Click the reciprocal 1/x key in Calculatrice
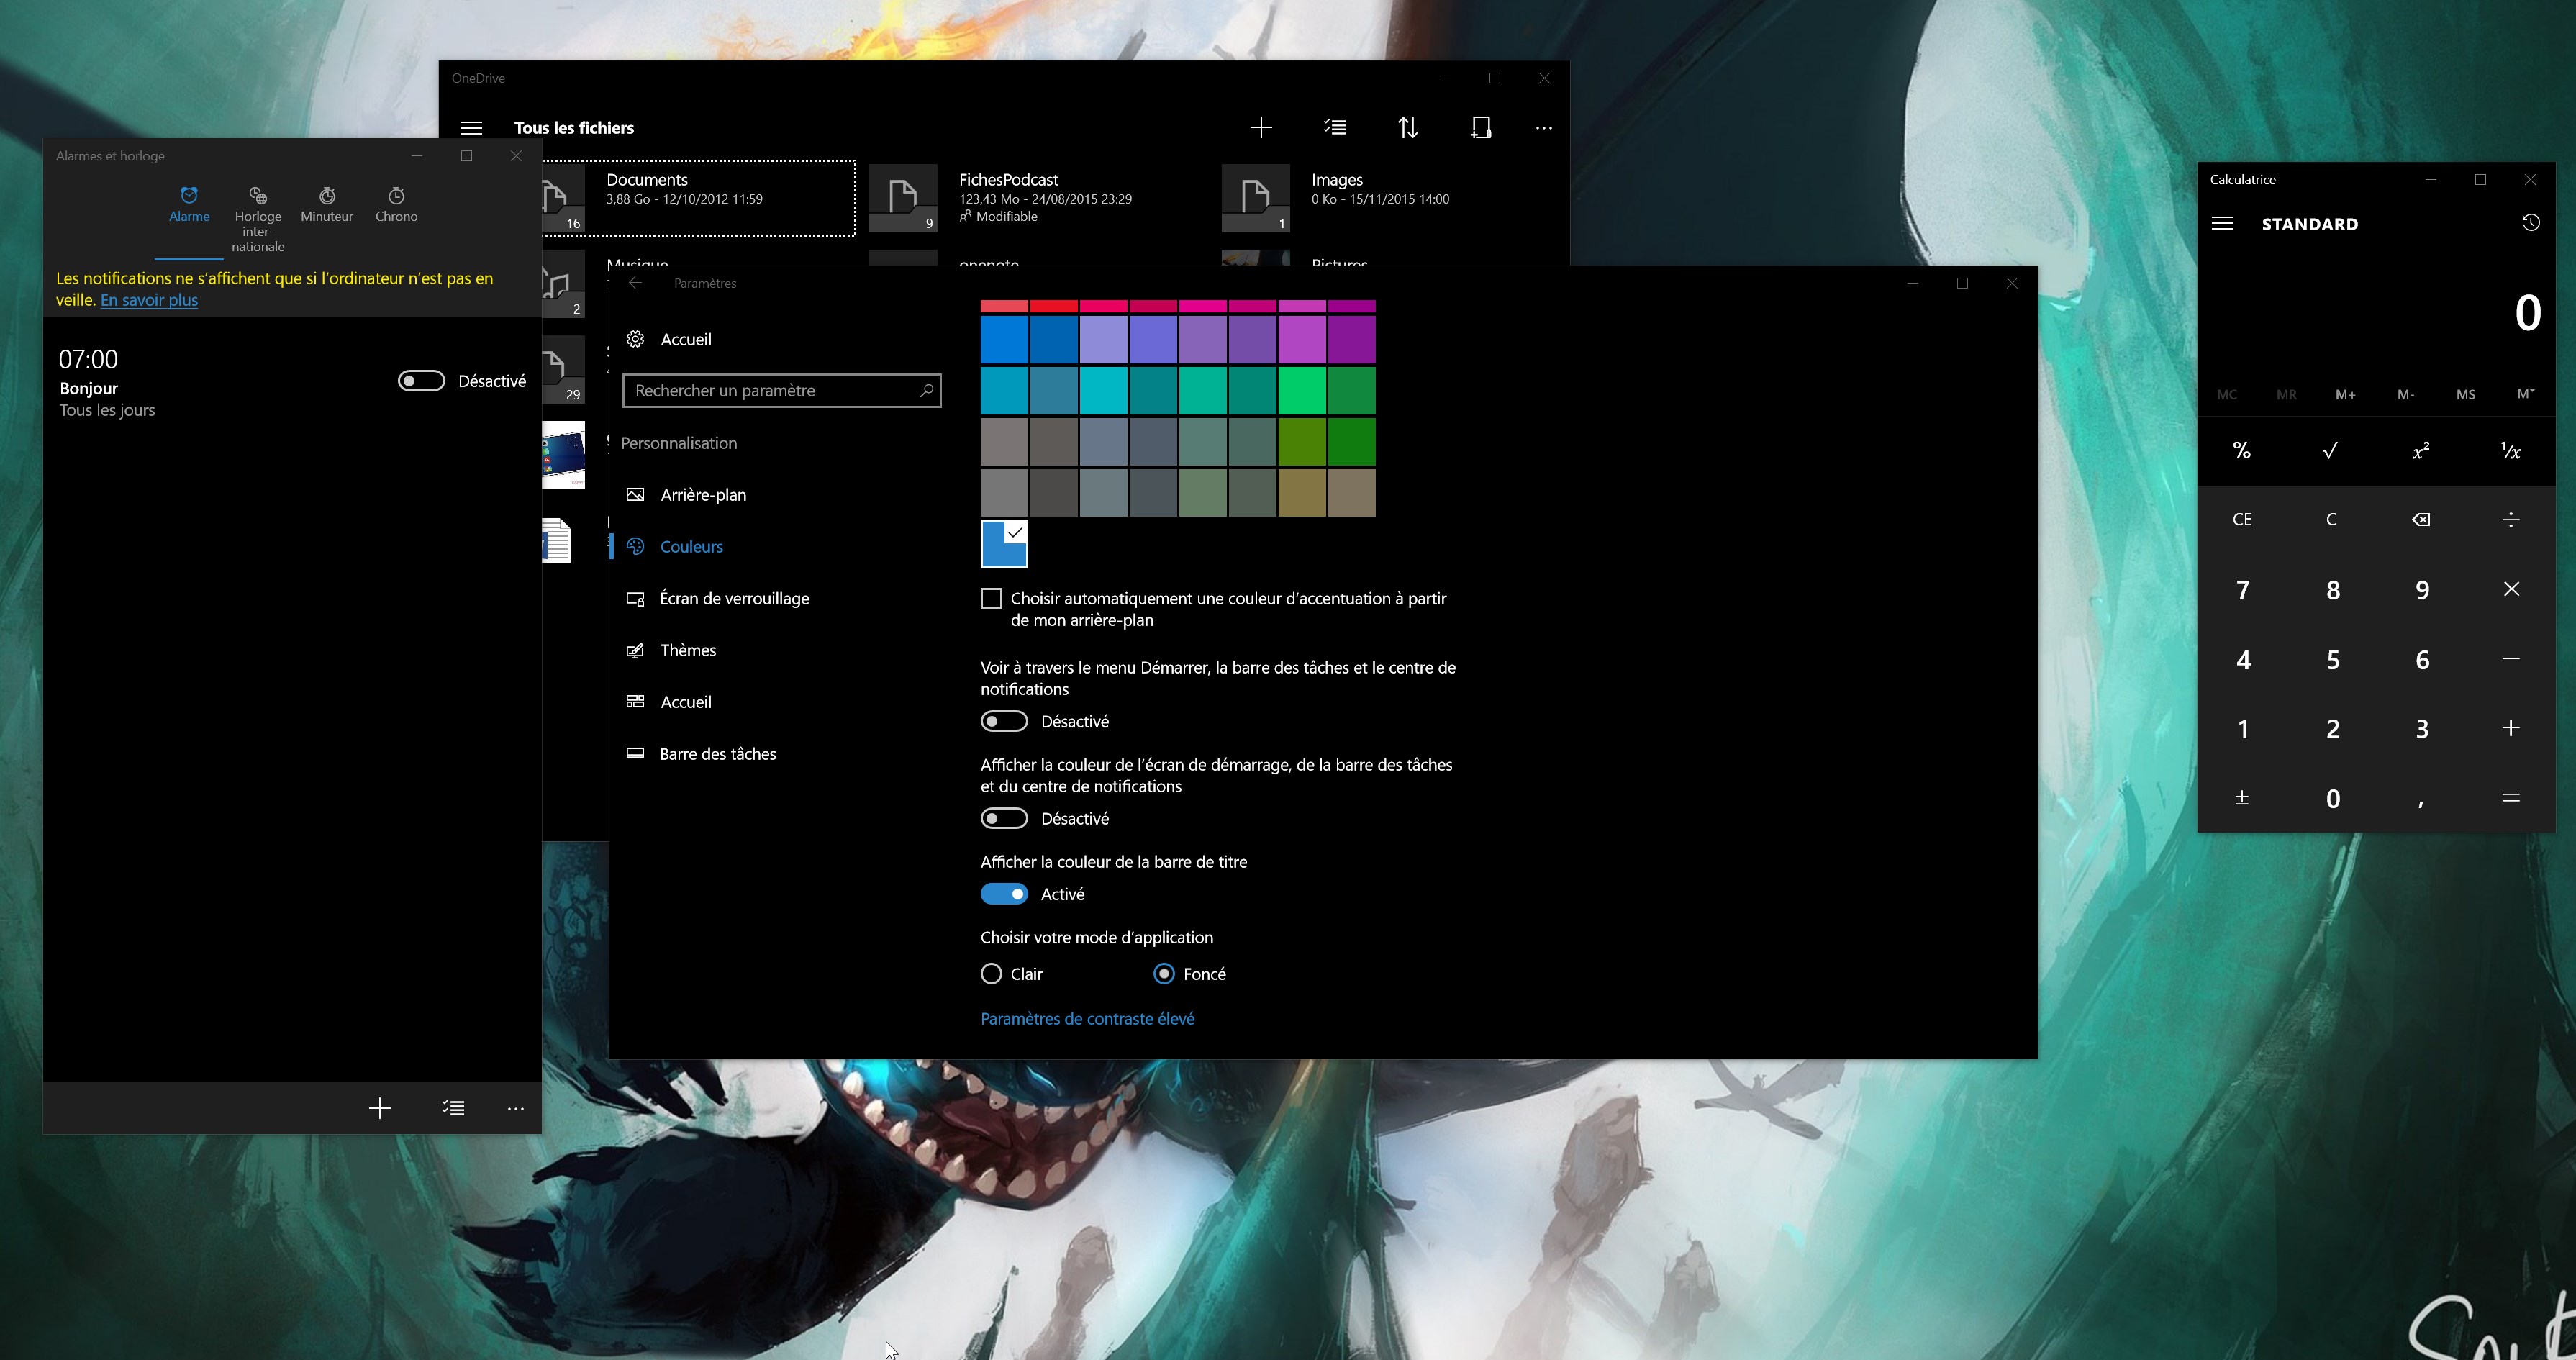 coord(2511,451)
